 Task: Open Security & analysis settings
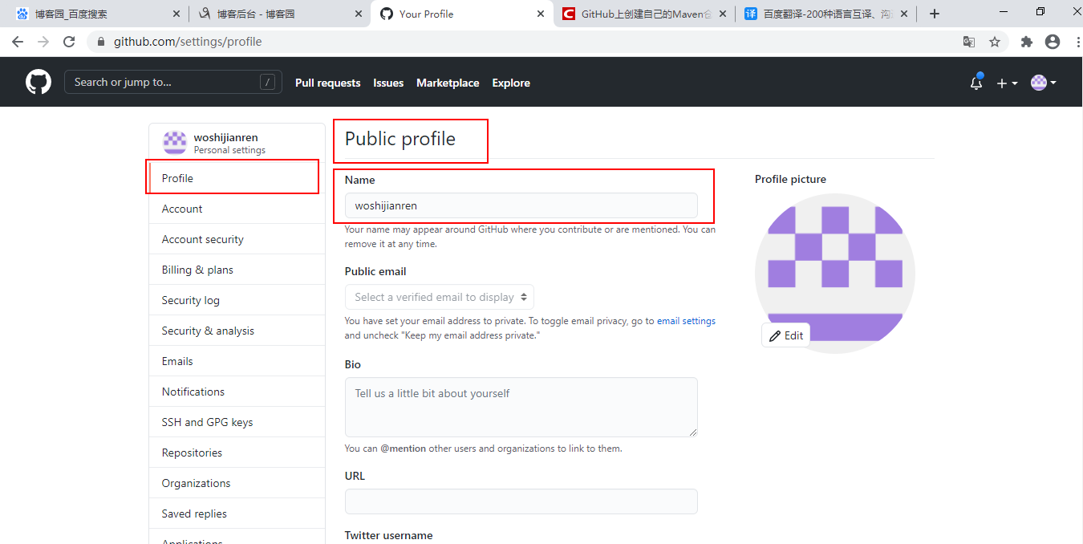pyautogui.click(x=237, y=331)
